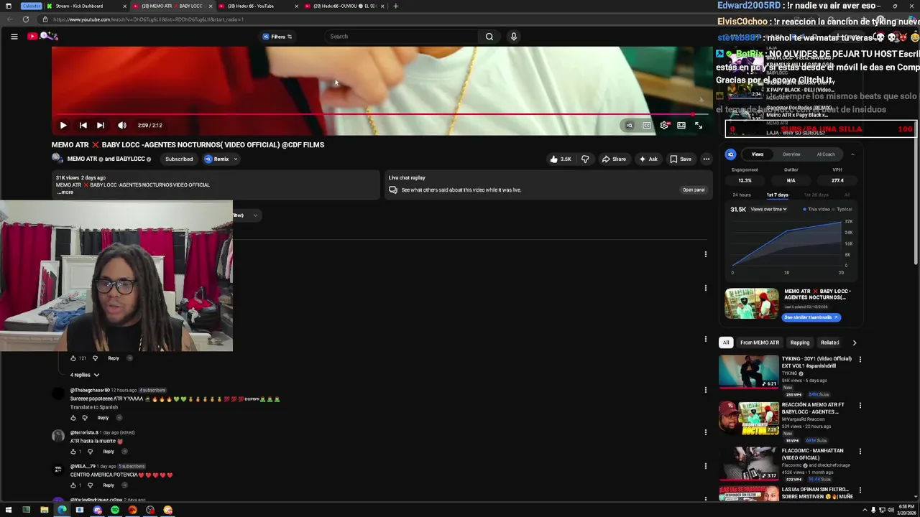Open options for TYKING - 30Y1 video
920x517 pixels.
[x=860, y=359]
